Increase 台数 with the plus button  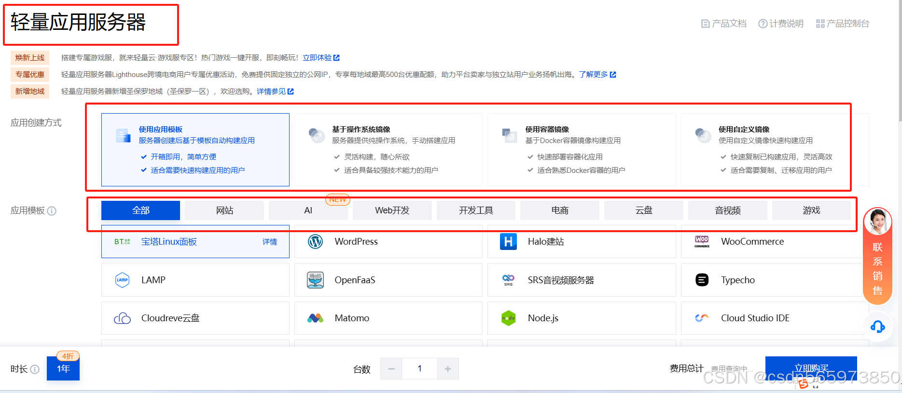(448, 369)
